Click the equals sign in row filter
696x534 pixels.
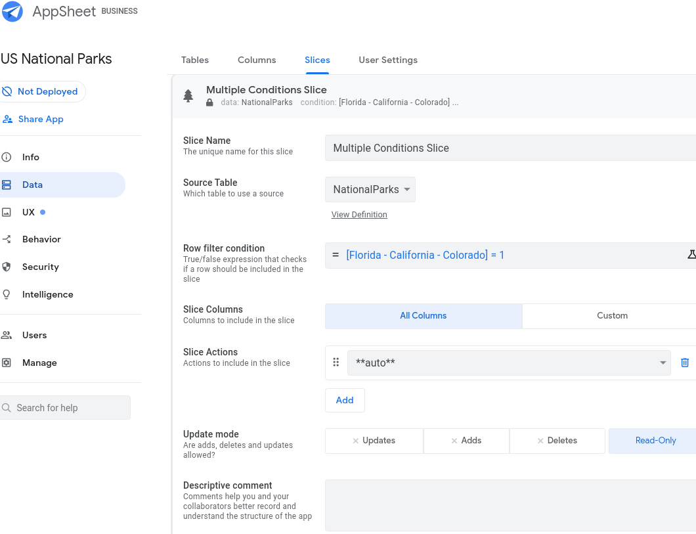(336, 255)
